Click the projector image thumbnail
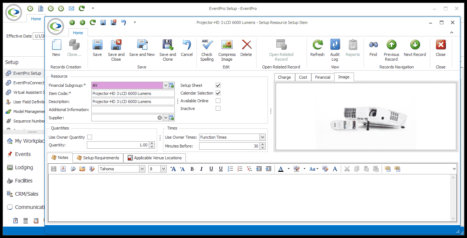This screenshot has height=238, width=467. click(x=366, y=117)
